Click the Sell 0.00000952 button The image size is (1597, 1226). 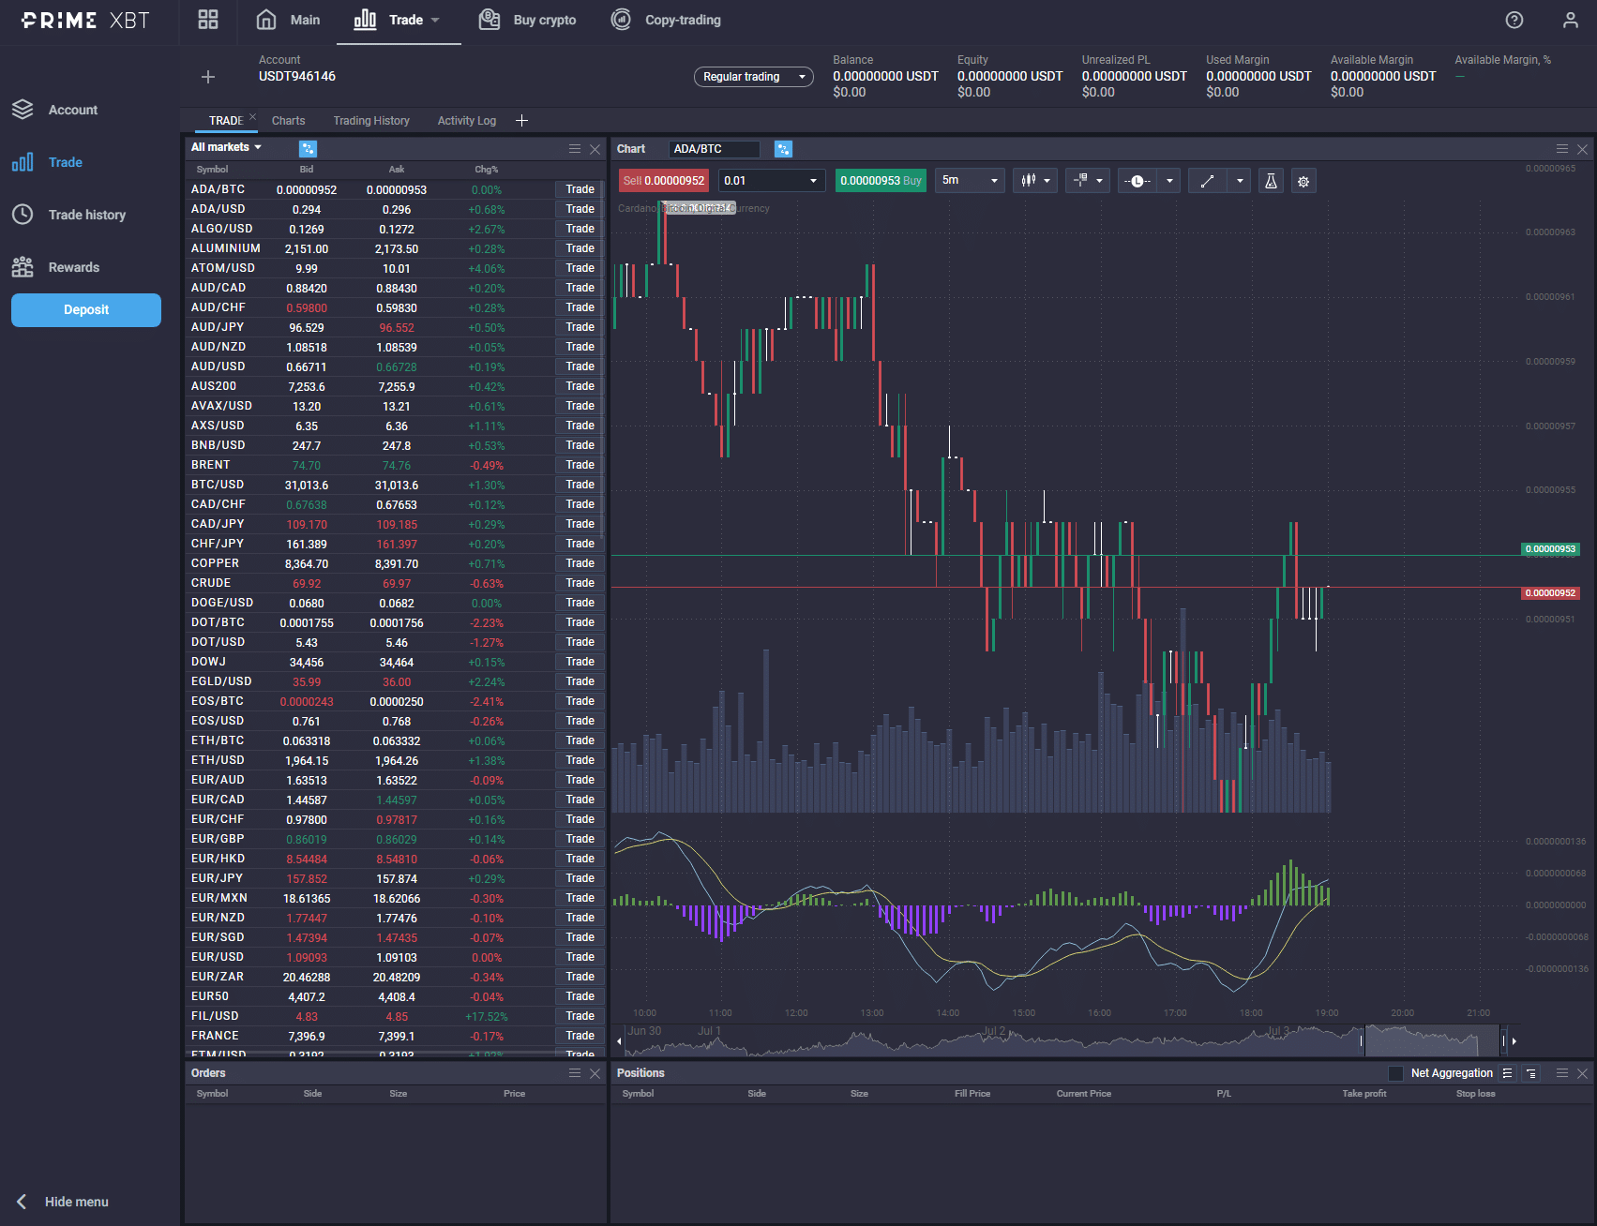(x=664, y=181)
